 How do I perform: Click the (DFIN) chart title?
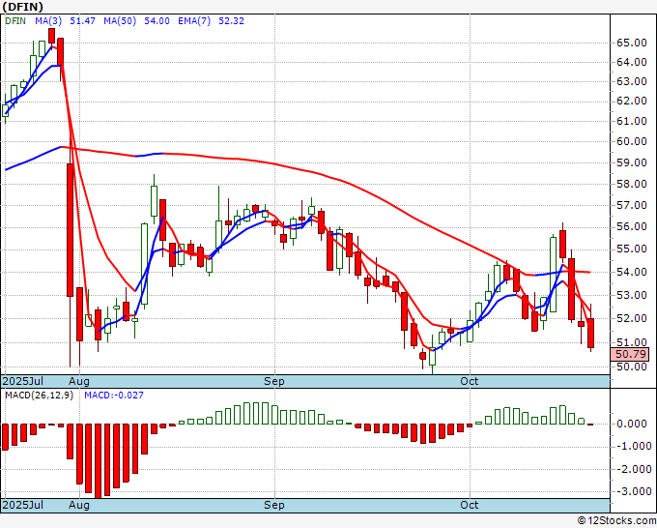[22, 7]
